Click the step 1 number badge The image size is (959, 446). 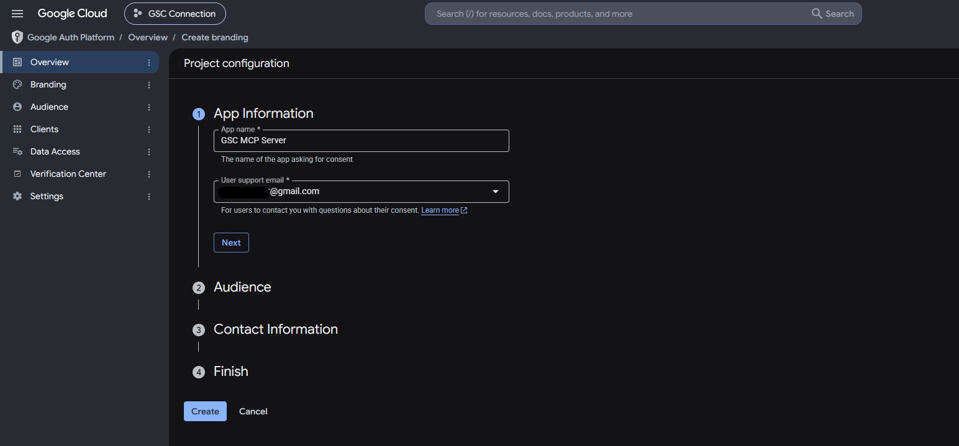[199, 114]
